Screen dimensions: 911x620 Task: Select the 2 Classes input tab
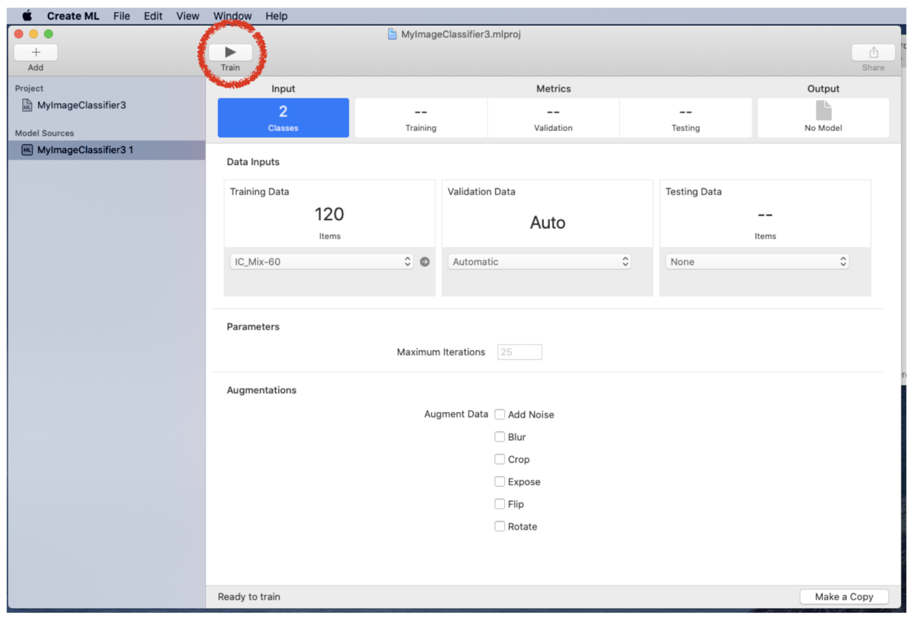pyautogui.click(x=283, y=118)
